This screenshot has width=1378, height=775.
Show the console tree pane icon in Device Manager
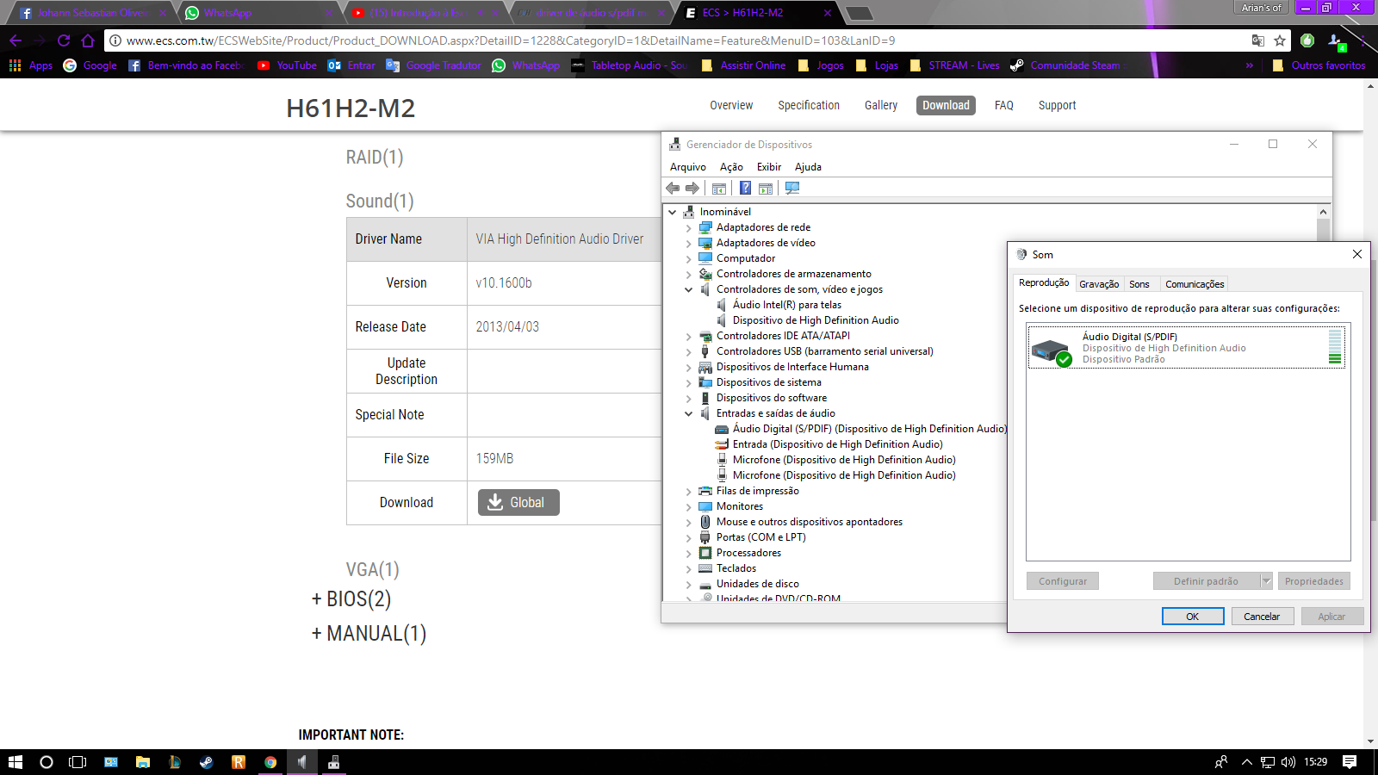coord(719,188)
